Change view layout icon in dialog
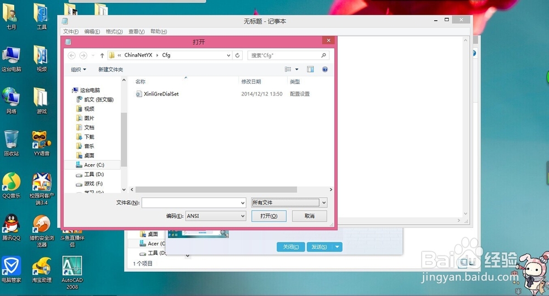This screenshot has height=296, width=549. (288, 69)
